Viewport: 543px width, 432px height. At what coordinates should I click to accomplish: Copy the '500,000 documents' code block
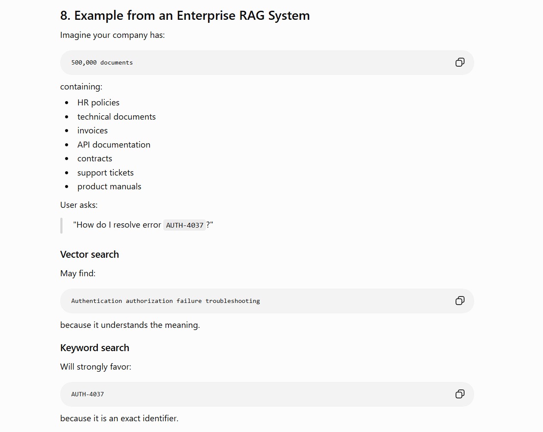click(x=460, y=62)
